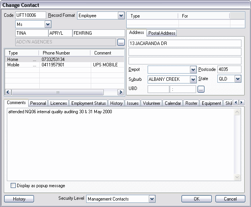Click comments box scroll down arrow
251x207 pixels.
coord(237,177)
